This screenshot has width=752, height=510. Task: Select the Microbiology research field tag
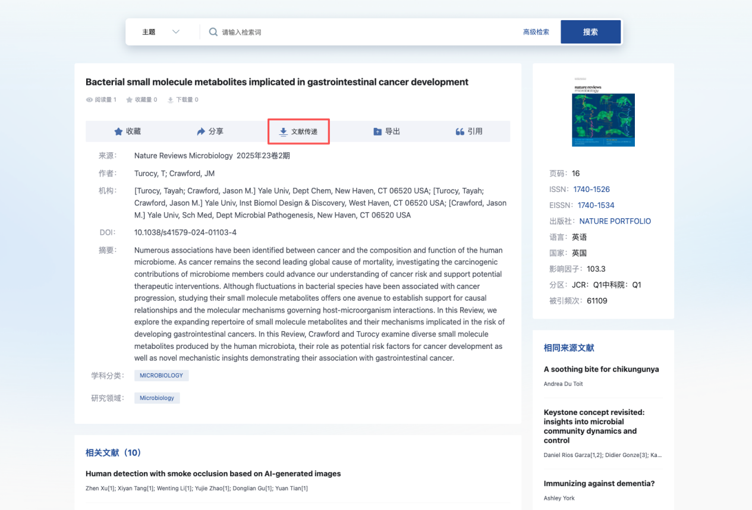coord(157,398)
